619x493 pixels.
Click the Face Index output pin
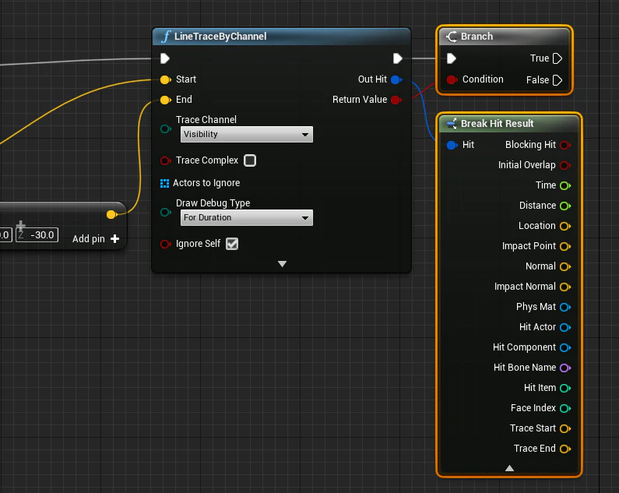(x=565, y=408)
